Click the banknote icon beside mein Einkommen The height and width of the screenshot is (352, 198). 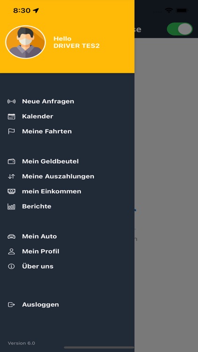[x=11, y=191]
